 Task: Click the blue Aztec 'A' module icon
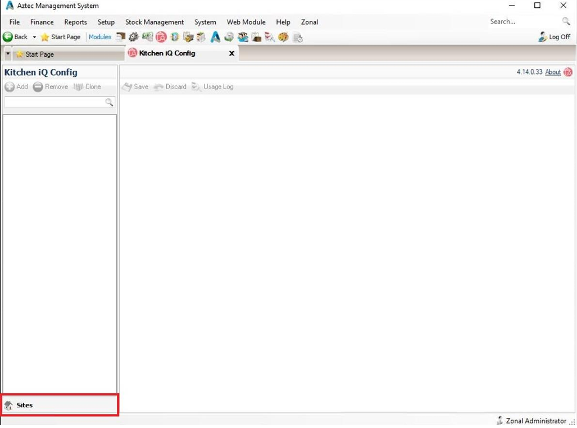coord(215,37)
